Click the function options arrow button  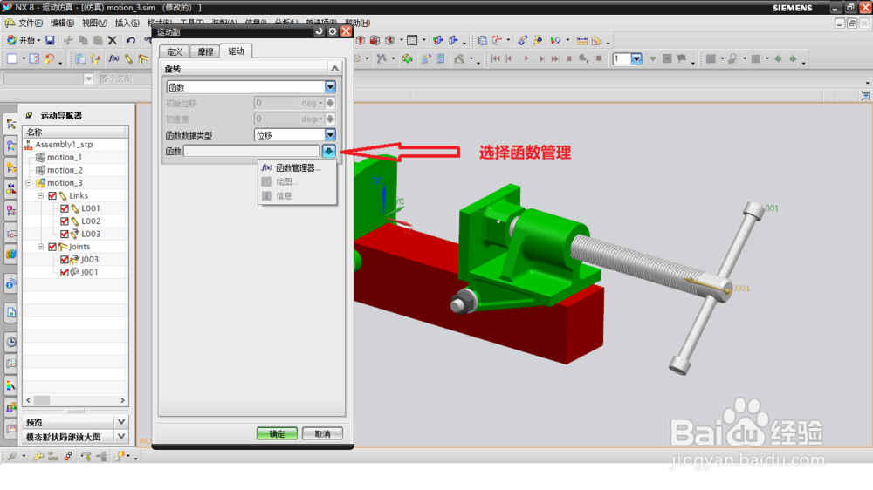point(328,151)
